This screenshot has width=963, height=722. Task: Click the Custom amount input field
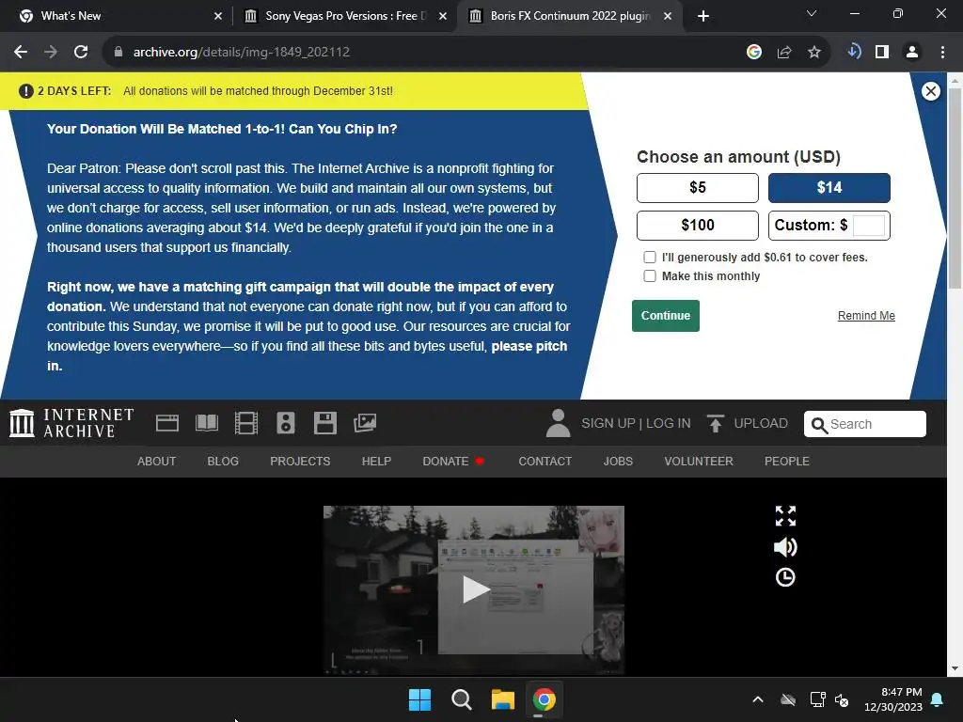(868, 226)
